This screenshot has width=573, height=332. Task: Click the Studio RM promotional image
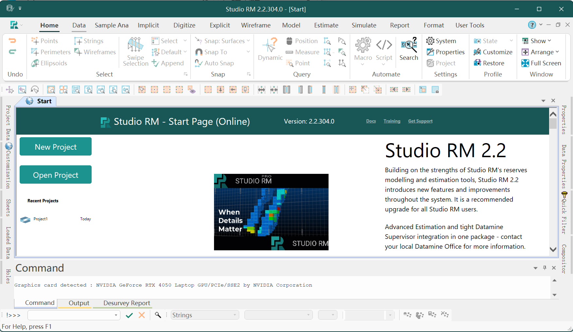tap(271, 212)
